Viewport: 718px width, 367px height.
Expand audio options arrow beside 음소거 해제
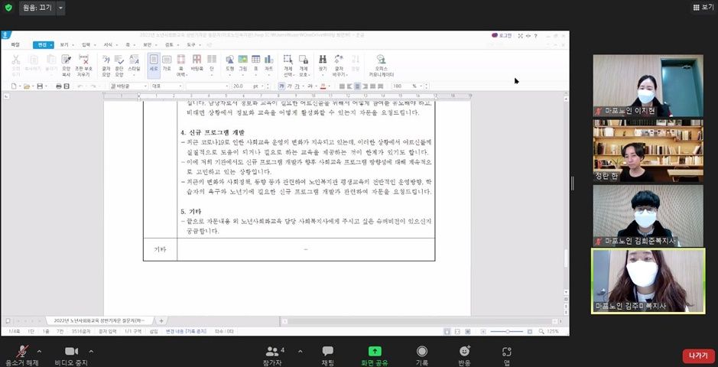39,352
